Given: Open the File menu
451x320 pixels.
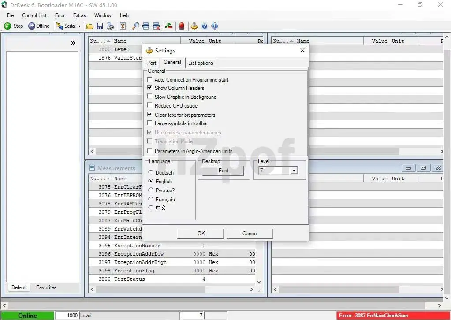Looking at the screenshot, I should (10, 15).
